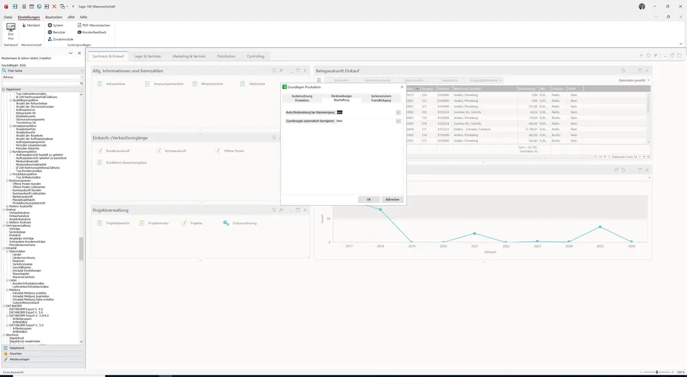Open the Adresse combo box in sidebar
687x377 pixels.
42,77
